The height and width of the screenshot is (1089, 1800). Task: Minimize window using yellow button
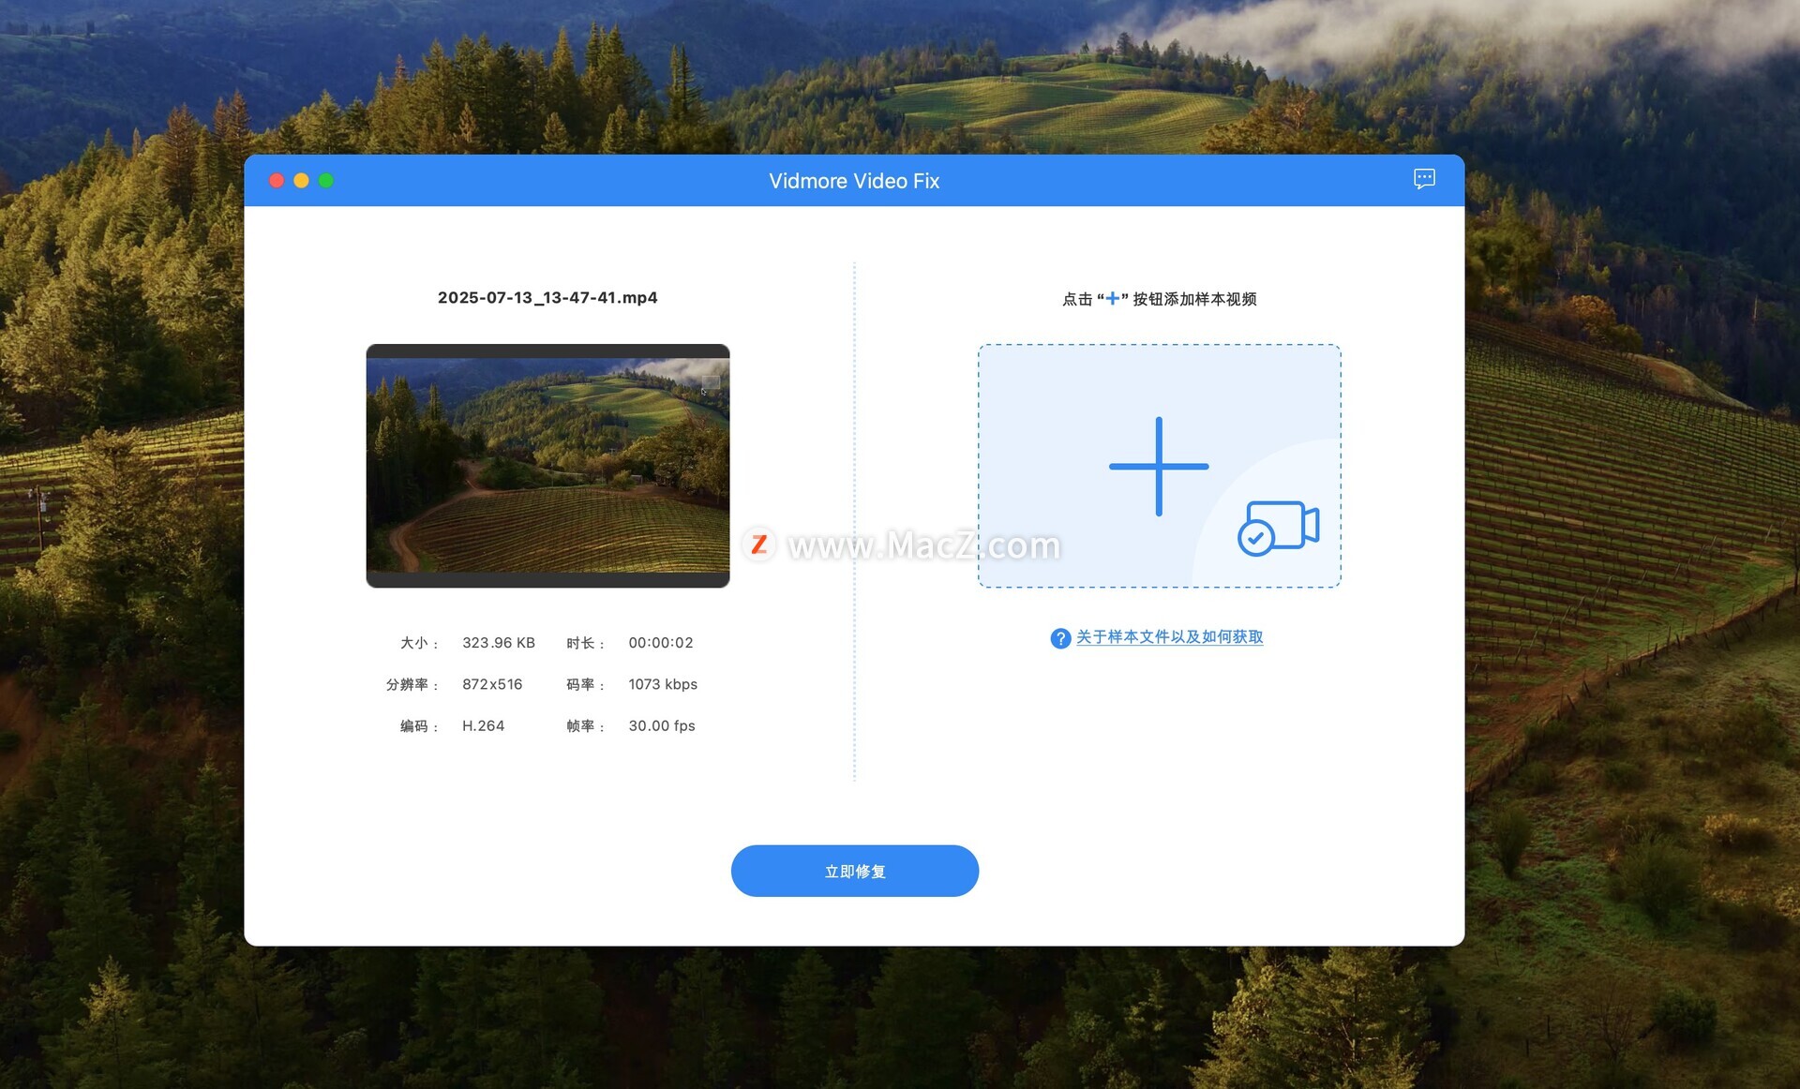click(301, 180)
